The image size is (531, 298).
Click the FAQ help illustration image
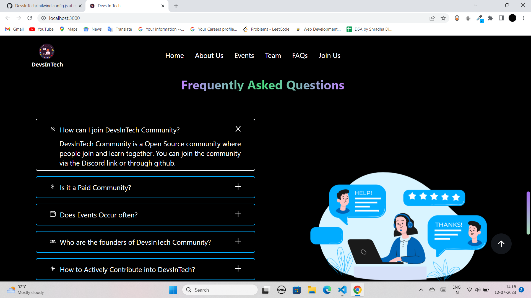pyautogui.click(x=398, y=226)
